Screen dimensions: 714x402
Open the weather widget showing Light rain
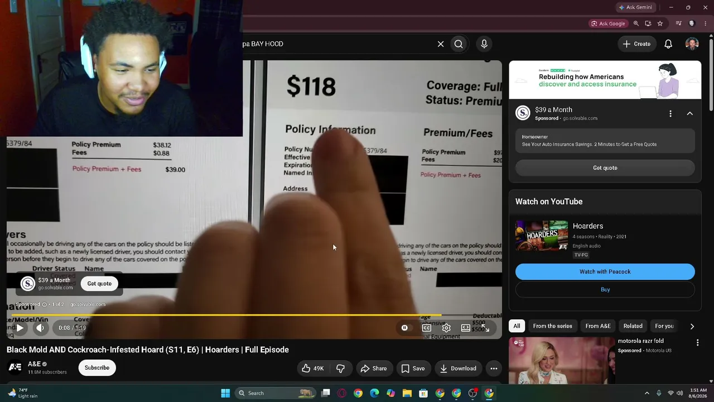[23, 393]
